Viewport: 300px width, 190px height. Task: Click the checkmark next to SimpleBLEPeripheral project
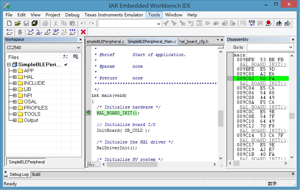tap(66, 64)
